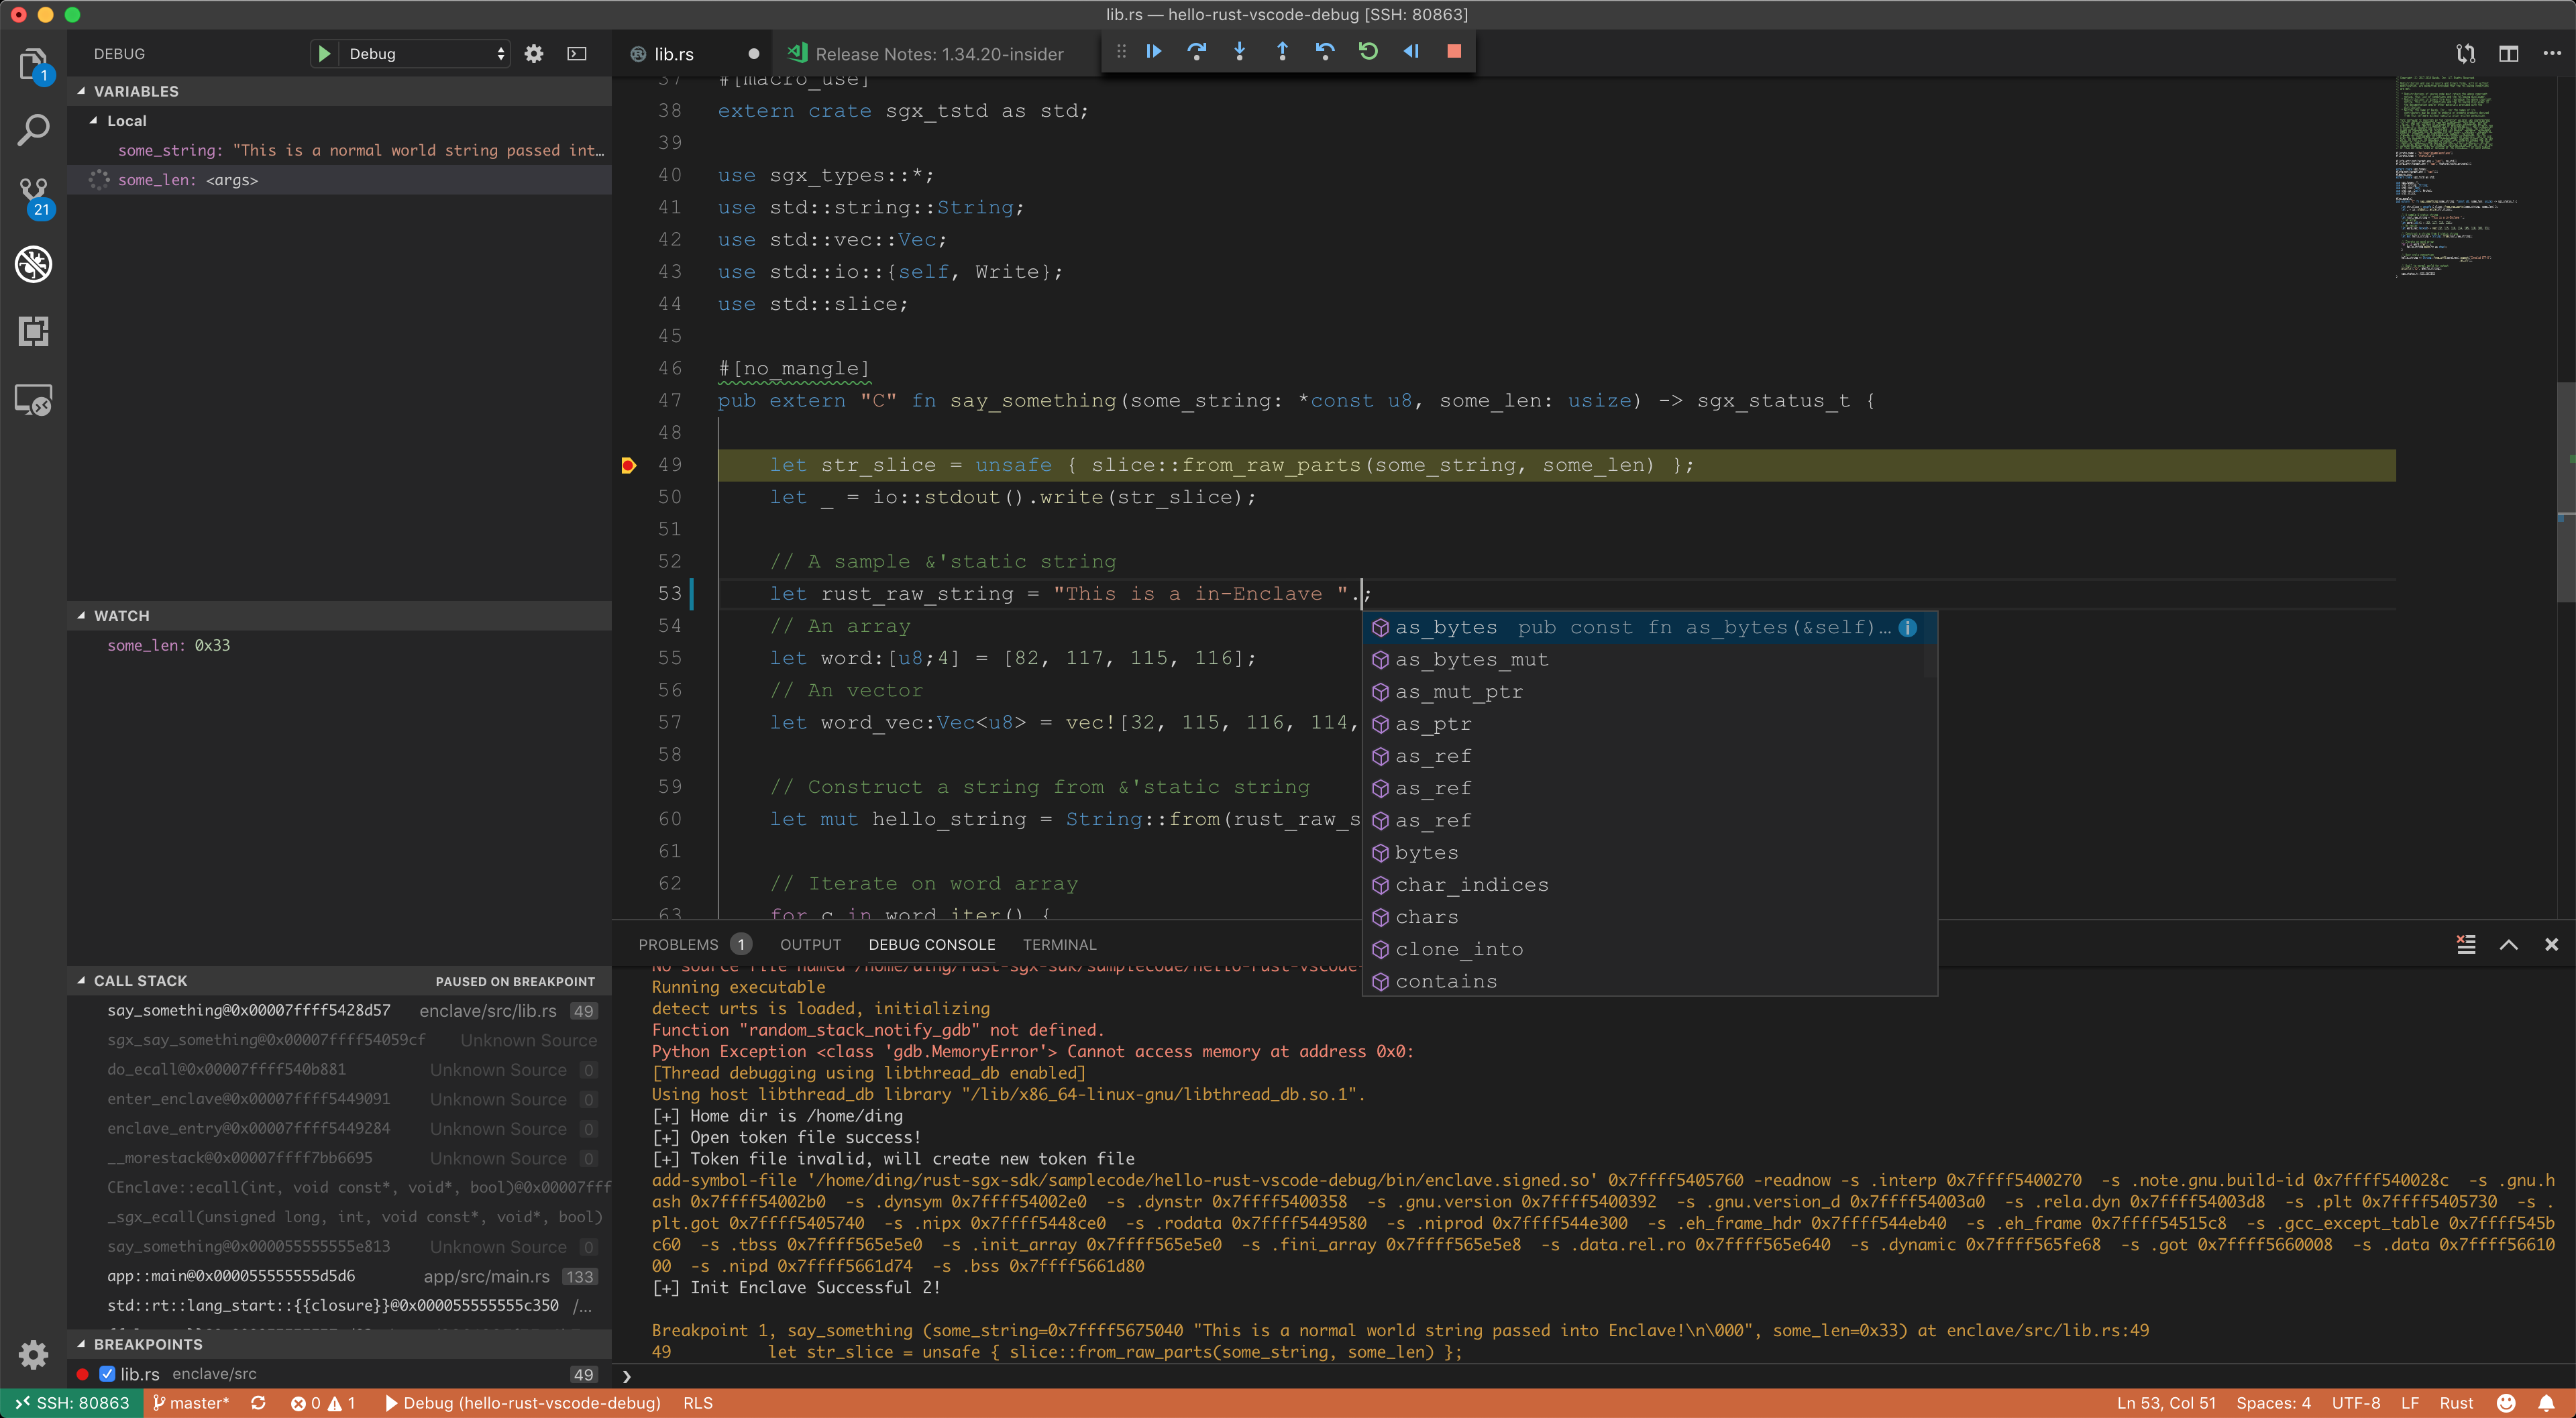The image size is (2576, 1418).
Task: Click the Step Into debug button
Action: (1239, 52)
